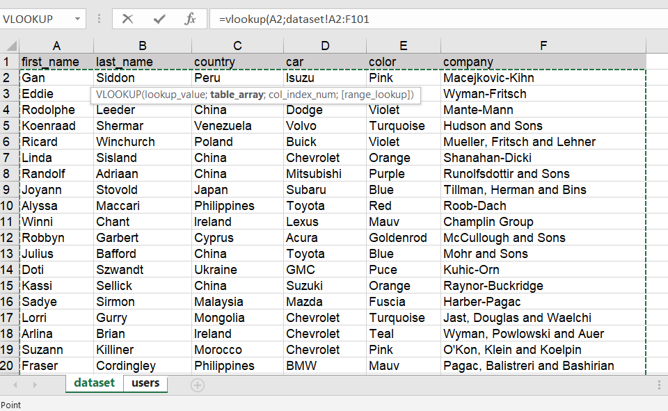Select cell containing Arlina
668x411 pixels.
[56, 334]
